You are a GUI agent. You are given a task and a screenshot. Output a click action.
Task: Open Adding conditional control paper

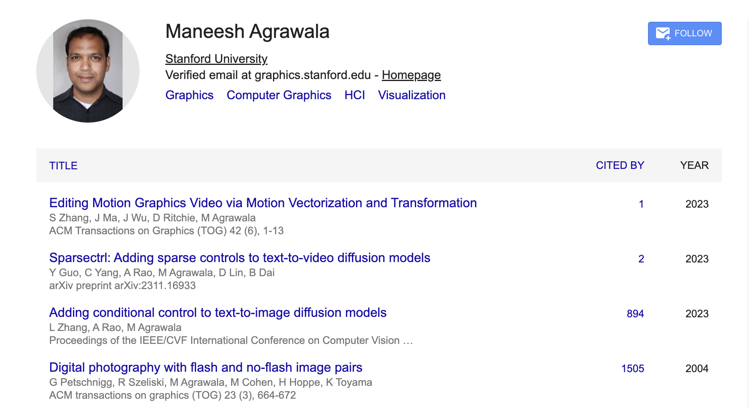218,312
